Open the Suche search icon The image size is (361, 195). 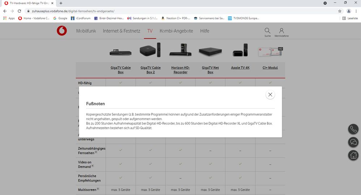267,32
